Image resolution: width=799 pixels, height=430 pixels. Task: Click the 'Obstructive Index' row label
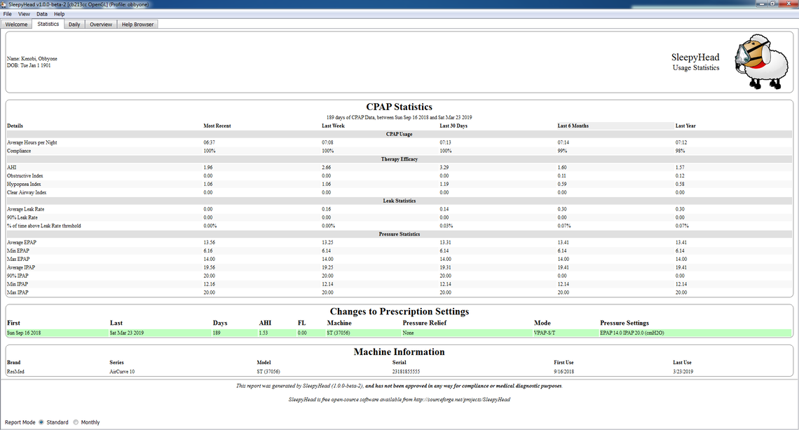25,176
